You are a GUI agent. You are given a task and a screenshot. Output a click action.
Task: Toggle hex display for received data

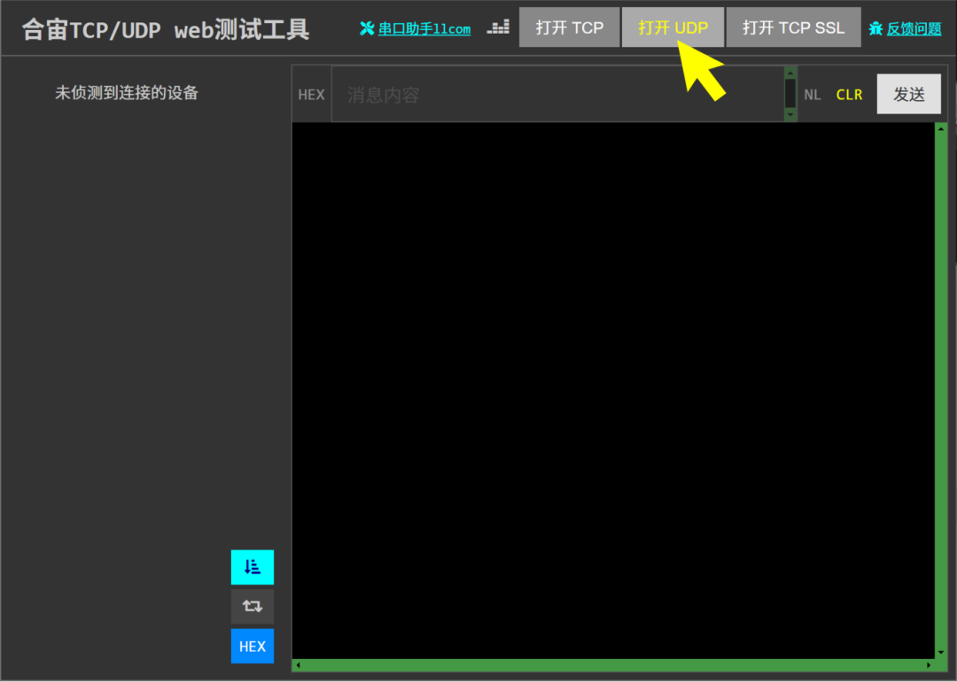pos(253,646)
